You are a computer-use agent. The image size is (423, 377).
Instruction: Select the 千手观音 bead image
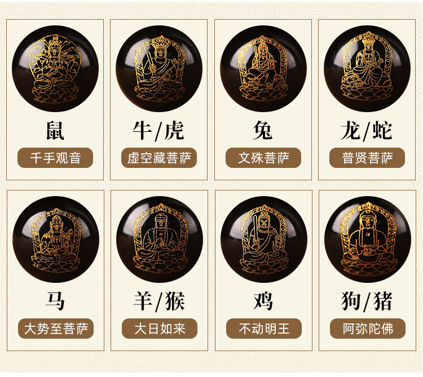[55, 68]
